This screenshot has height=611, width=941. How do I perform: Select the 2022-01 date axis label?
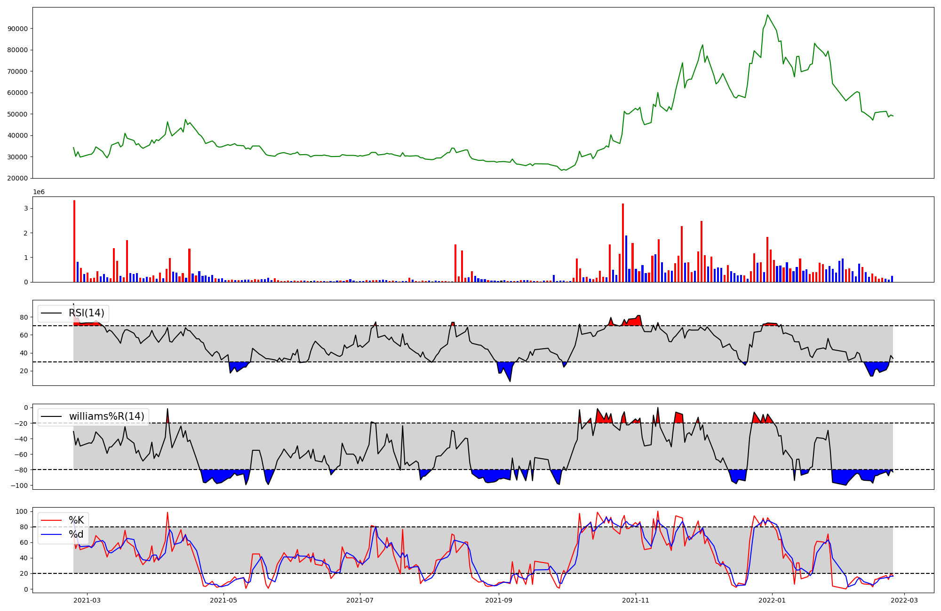[772, 600]
